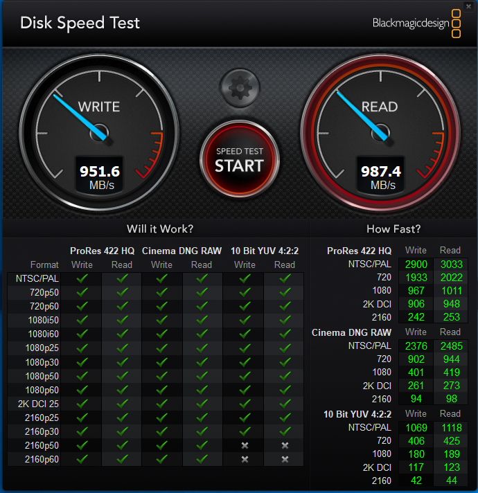
Task: Click the 10 Bit YUV NTSC/PAL write value 1069
Action: 416,428
